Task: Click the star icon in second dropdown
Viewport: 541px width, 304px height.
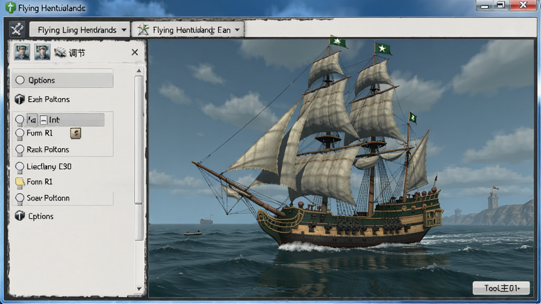Action: (x=143, y=30)
